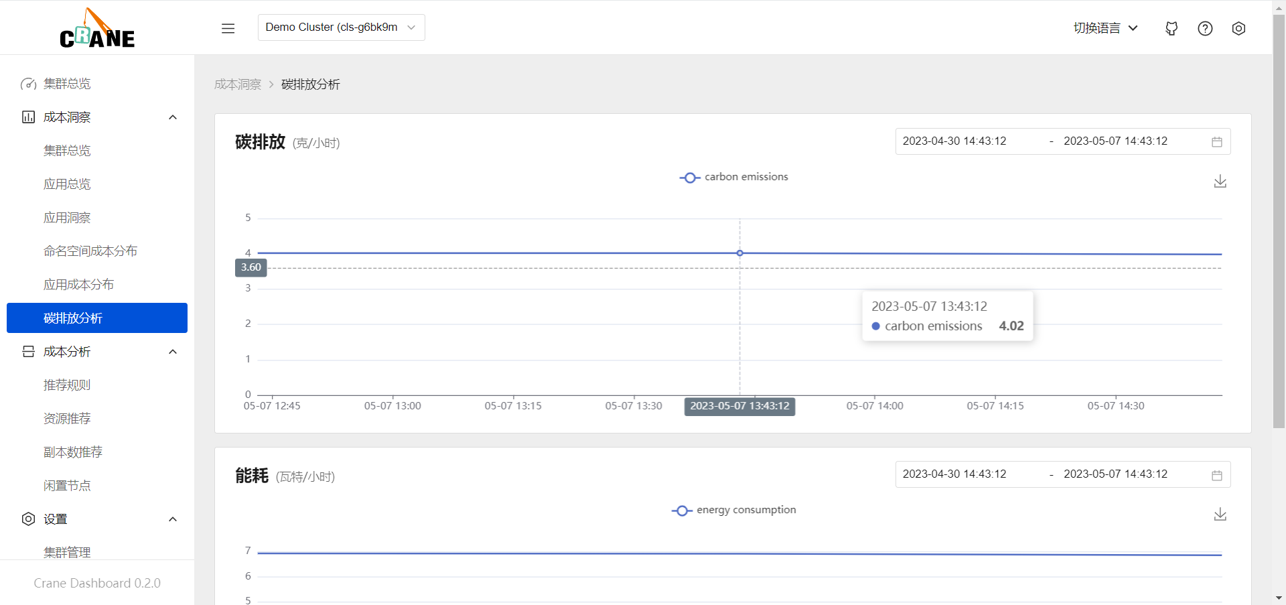Screen dimensions: 1286x605
Task: Click the Crane logo
Action: [x=97, y=28]
